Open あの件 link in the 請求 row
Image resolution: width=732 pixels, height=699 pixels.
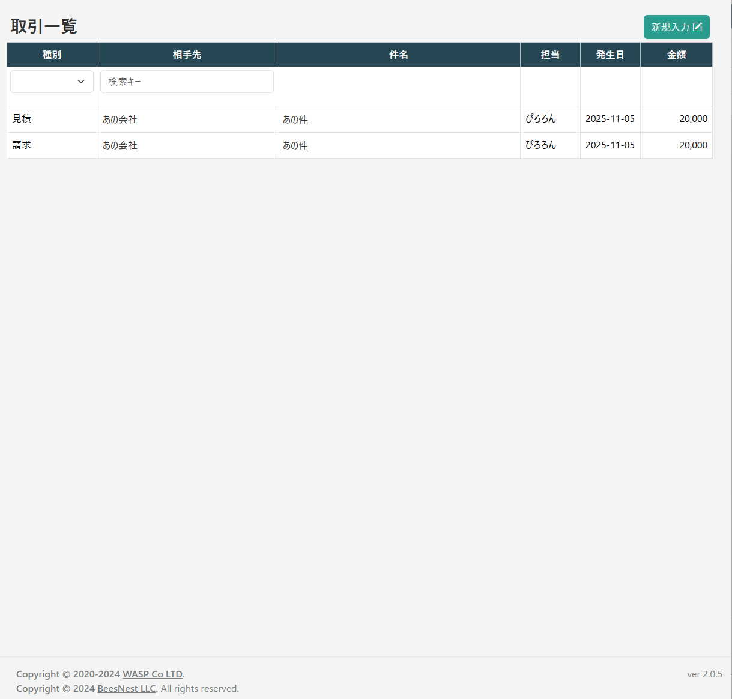pos(295,145)
